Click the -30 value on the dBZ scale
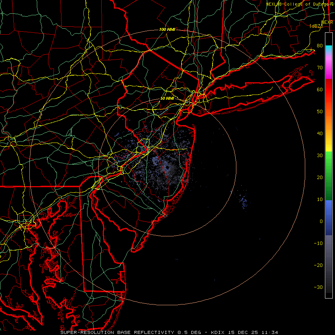The width and height of the screenshot is (335, 335). [x=318, y=287]
